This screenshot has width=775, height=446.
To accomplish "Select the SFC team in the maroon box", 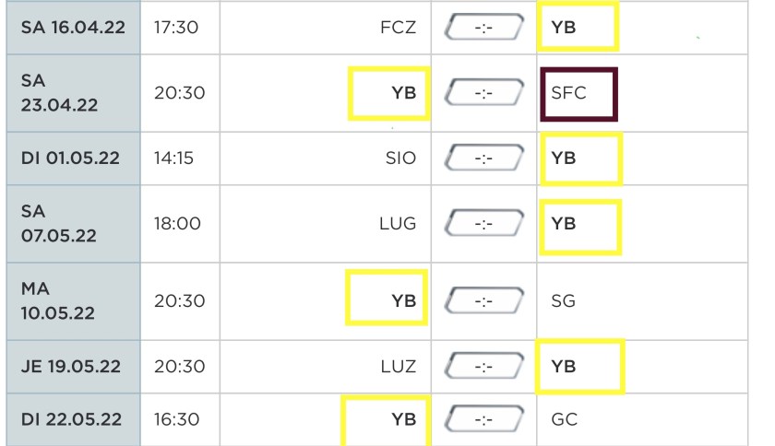I will click(569, 93).
